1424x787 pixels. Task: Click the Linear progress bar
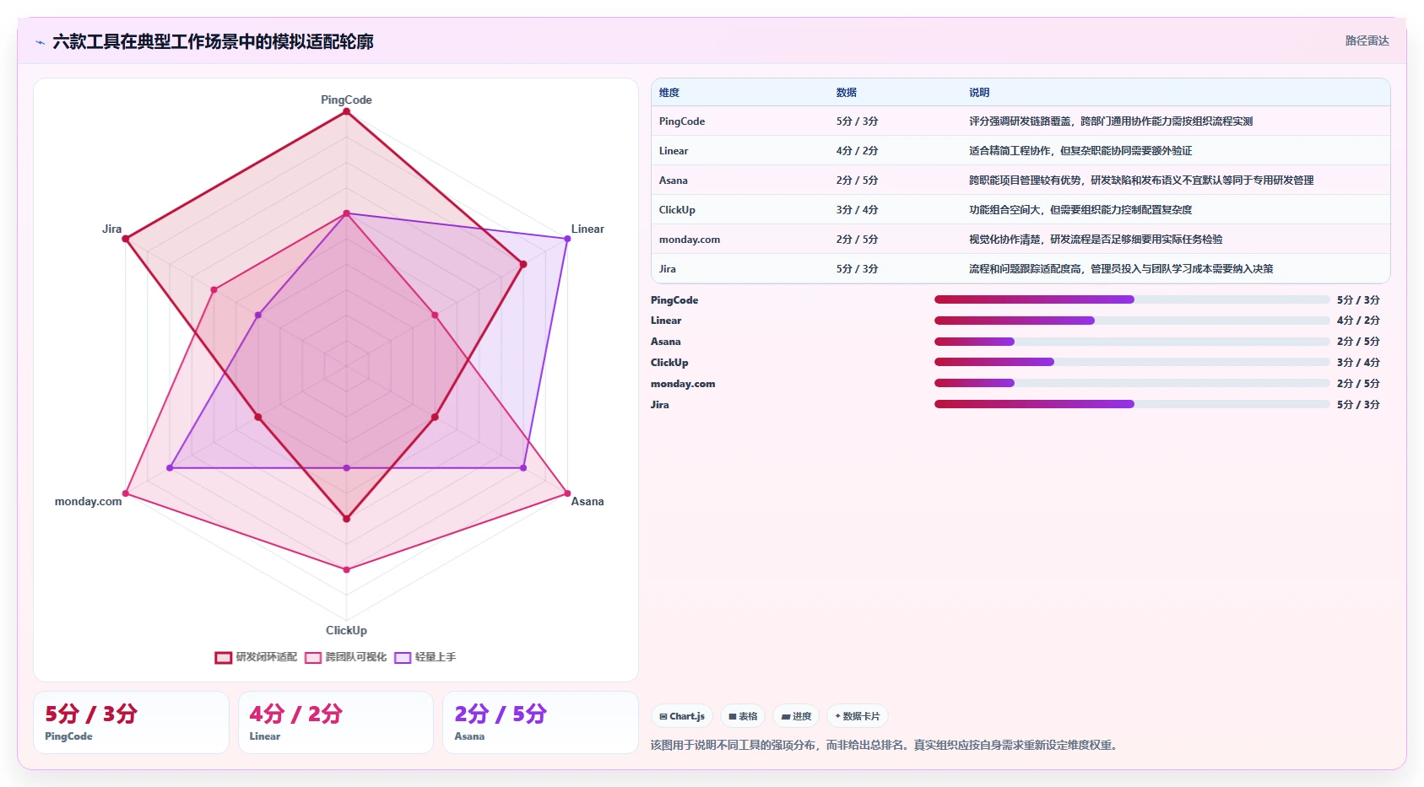pos(1132,321)
